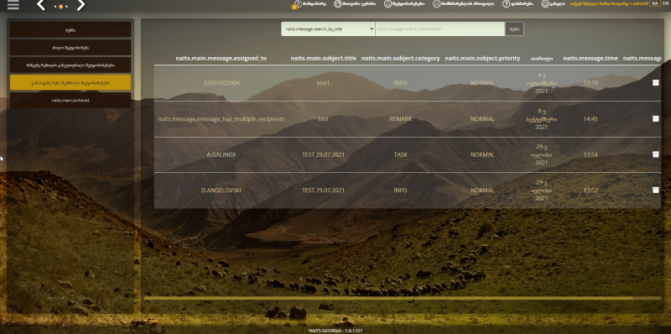Click the orange page indicator dot
Viewport: 671px width, 334px height.
point(60,7)
